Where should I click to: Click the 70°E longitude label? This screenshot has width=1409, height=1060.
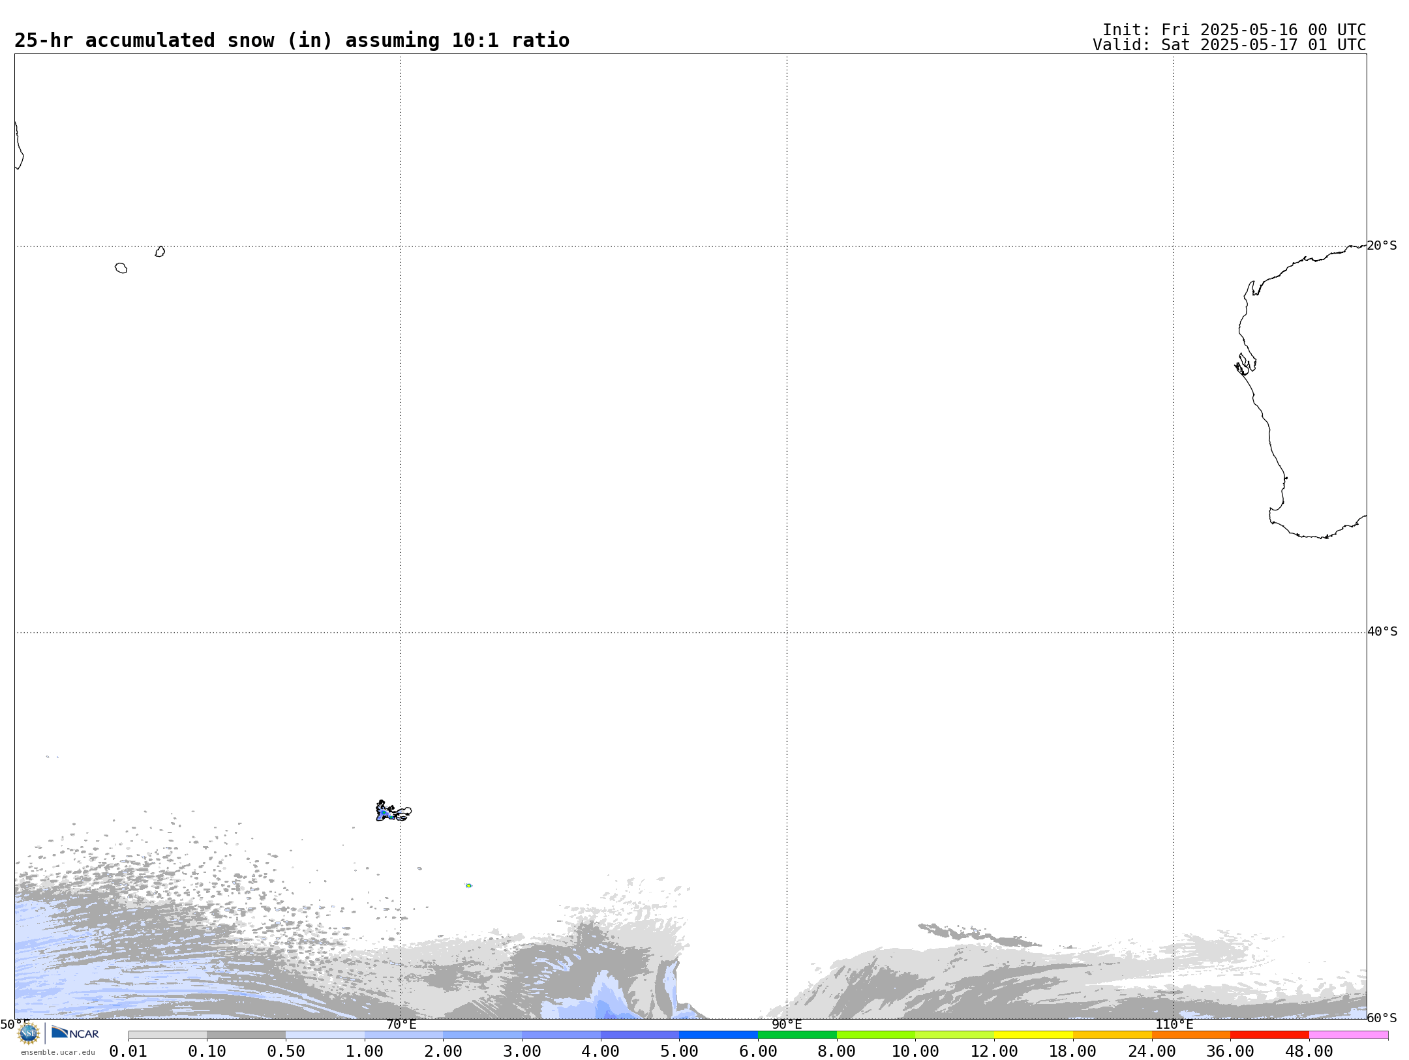pyautogui.click(x=401, y=1024)
